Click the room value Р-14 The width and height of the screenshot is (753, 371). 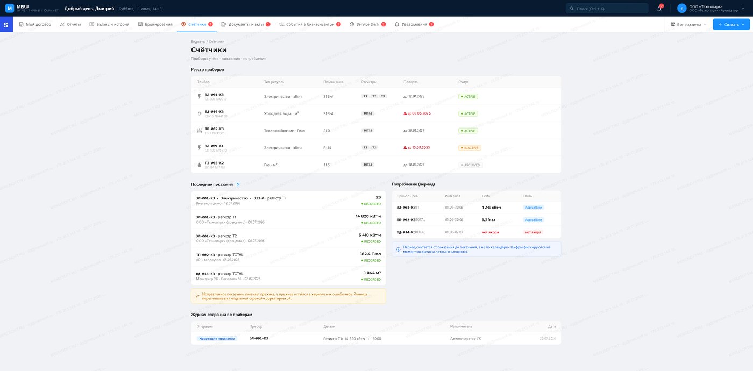pos(327,147)
